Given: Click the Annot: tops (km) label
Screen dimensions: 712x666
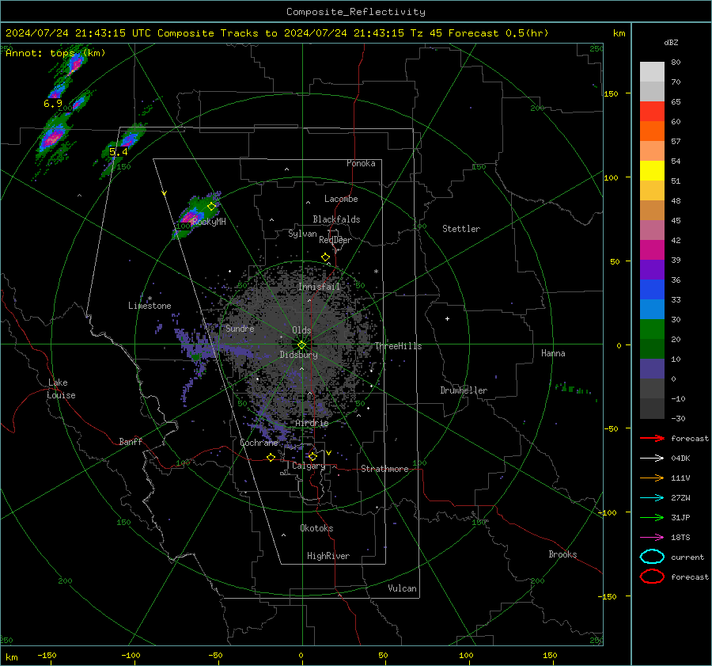Looking at the screenshot, I should [55, 53].
